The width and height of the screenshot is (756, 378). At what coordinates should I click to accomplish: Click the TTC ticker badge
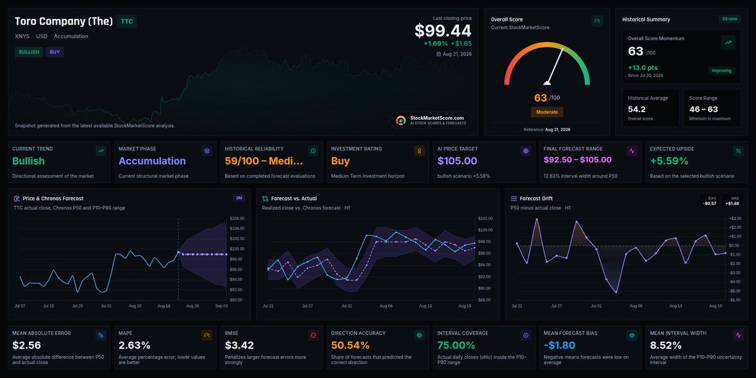(127, 21)
